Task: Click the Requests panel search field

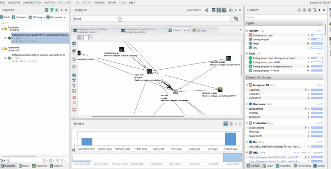Action: coord(35,23)
